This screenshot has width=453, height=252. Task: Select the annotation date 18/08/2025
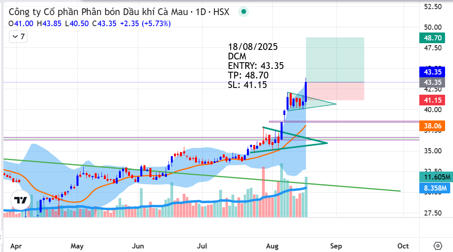point(253,47)
